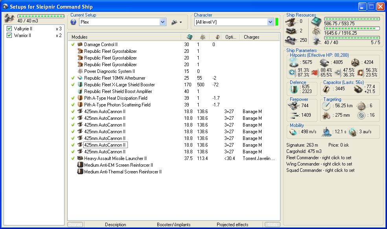
Task: Click the calibration icon showing 250
Action: pos(291,40)
